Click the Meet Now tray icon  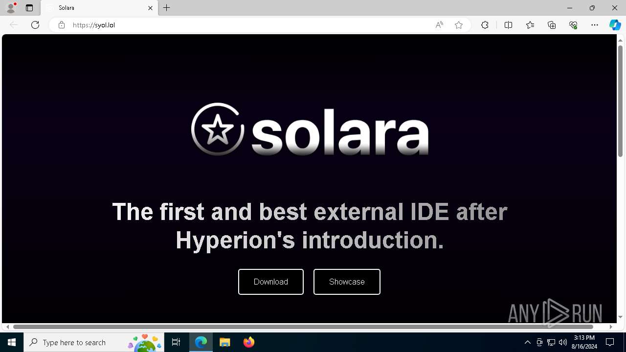539,342
